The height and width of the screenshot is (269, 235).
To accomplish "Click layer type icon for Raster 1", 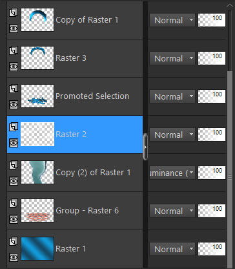I will click(x=14, y=241).
